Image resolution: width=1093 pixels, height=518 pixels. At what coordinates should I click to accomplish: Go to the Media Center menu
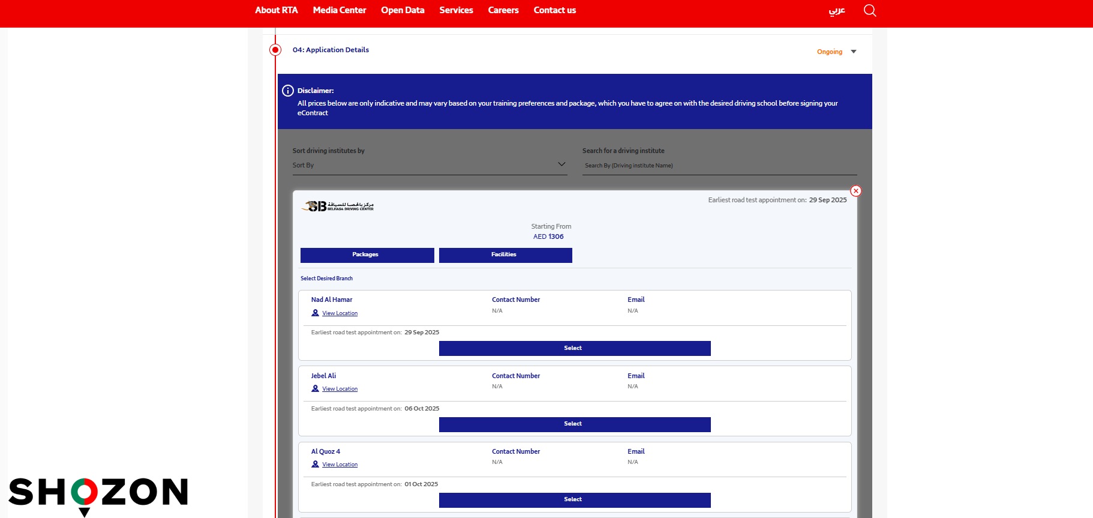[x=339, y=10]
